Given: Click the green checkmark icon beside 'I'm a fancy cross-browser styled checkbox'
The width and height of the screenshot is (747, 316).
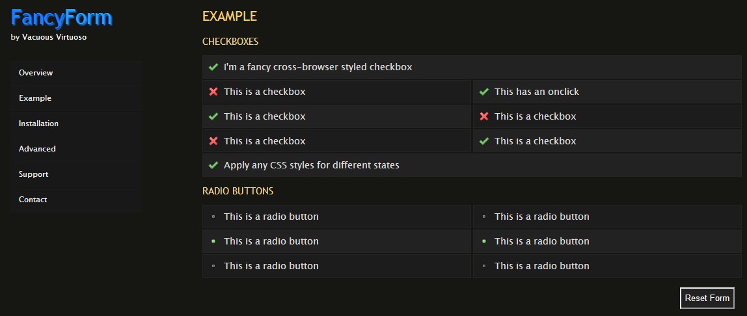Looking at the screenshot, I should click(213, 67).
